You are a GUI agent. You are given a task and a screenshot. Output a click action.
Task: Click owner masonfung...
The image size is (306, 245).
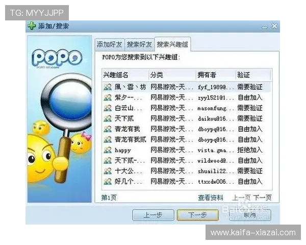click(x=216, y=108)
